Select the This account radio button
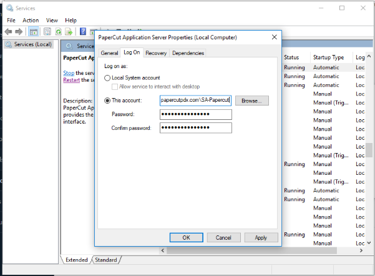 pos(107,101)
